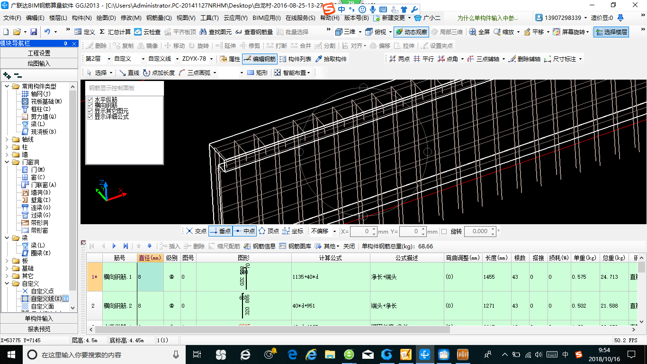Click 绘图输入 panel button

39,63
